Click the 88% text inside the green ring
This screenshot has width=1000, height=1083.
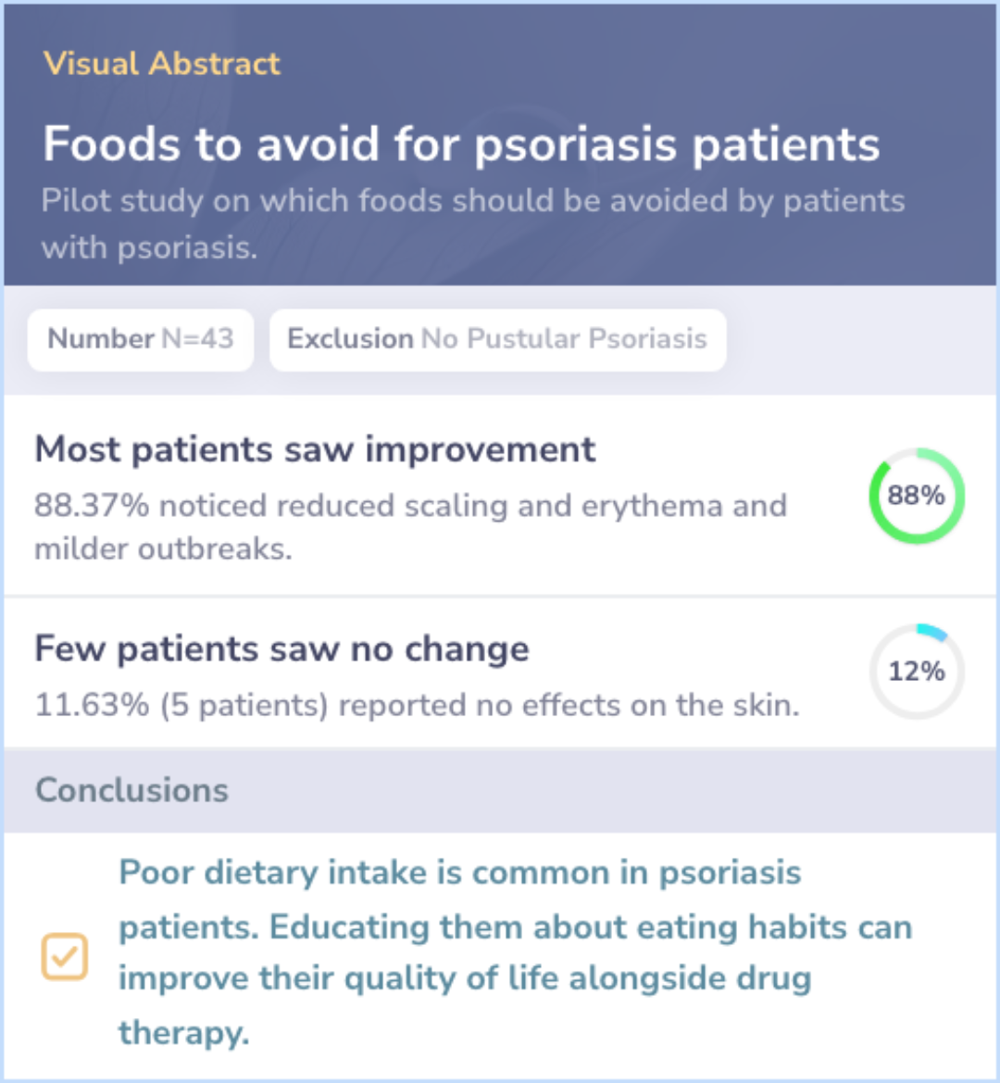tap(916, 496)
